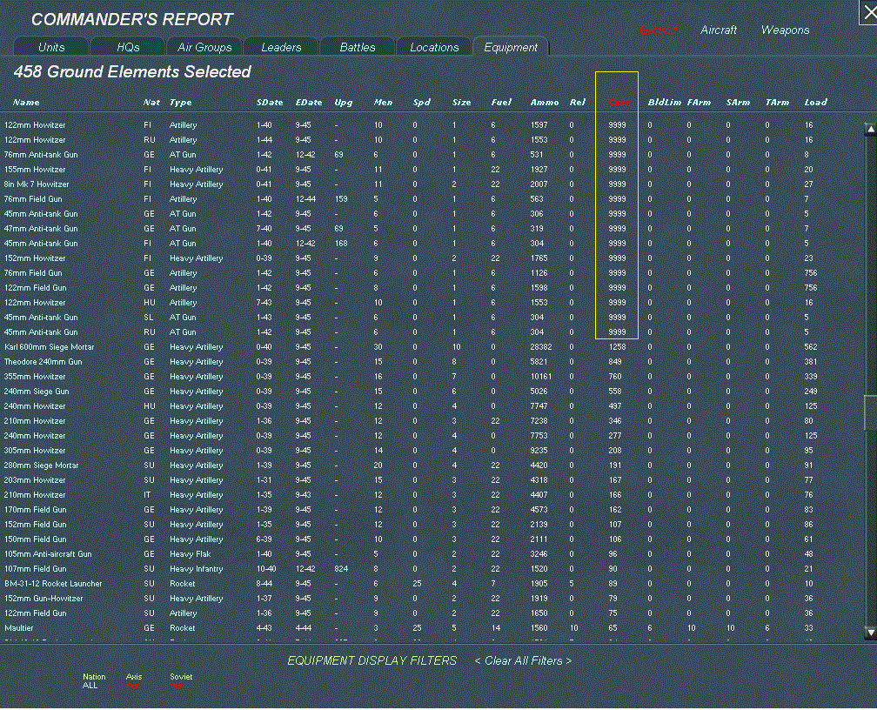
Task: Sort by Fuel column header
Action: (501, 103)
